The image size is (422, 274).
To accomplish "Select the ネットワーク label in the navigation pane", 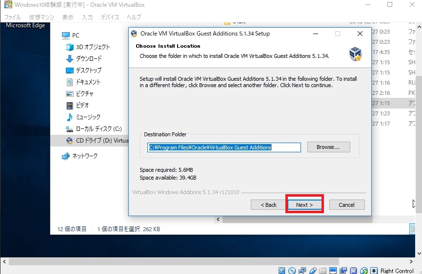I will pos(84,156).
